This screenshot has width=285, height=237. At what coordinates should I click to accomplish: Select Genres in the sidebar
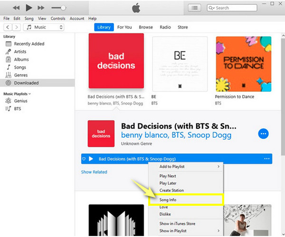[37, 75]
